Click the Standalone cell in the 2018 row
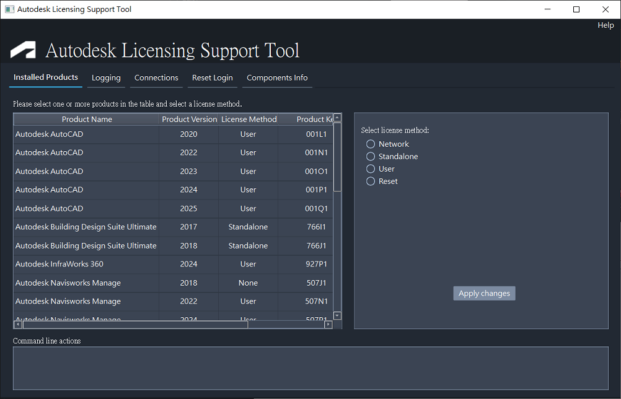 click(x=248, y=246)
